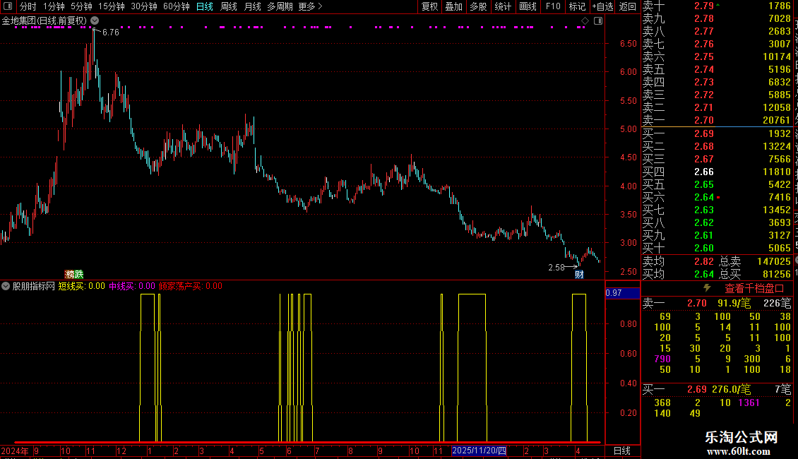Click the 276.0/笔 buy queue value
The width and height of the screenshot is (798, 459).
[732, 389]
